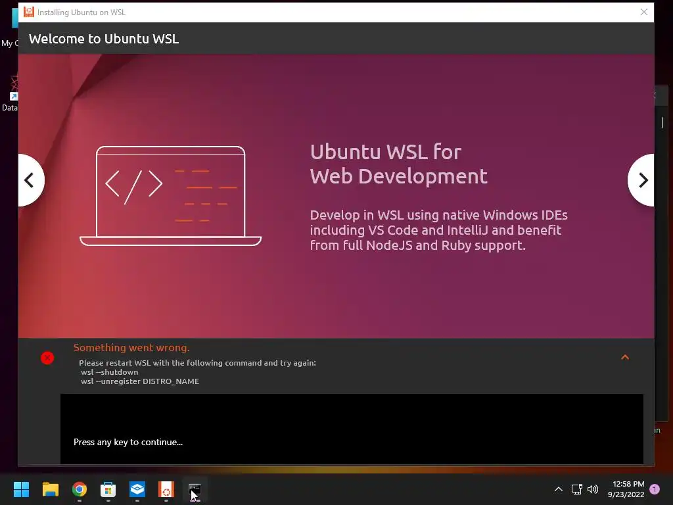
Task: Click the slide description about Windows IDEs
Action: 438,230
